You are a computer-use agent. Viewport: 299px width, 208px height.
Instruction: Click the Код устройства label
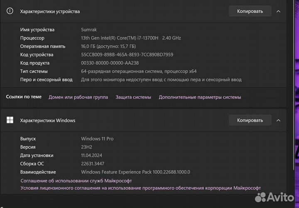pos(37,54)
